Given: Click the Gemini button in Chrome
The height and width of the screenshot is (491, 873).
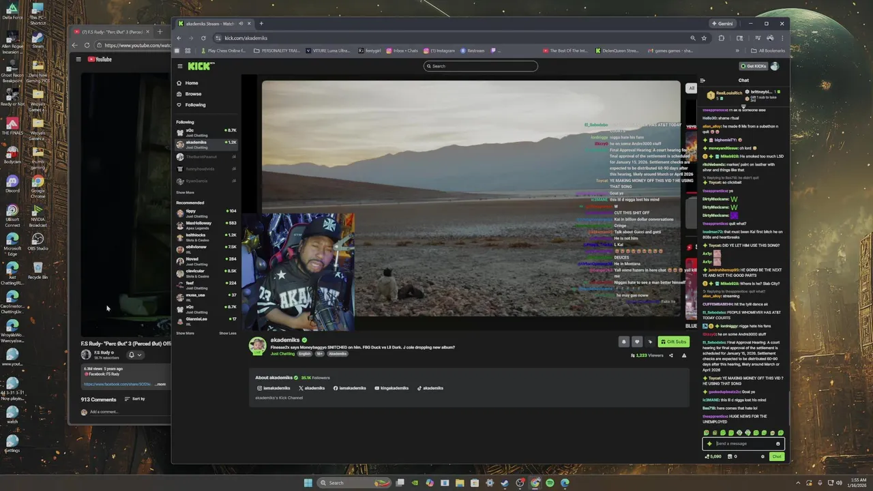Looking at the screenshot, I should (722, 24).
